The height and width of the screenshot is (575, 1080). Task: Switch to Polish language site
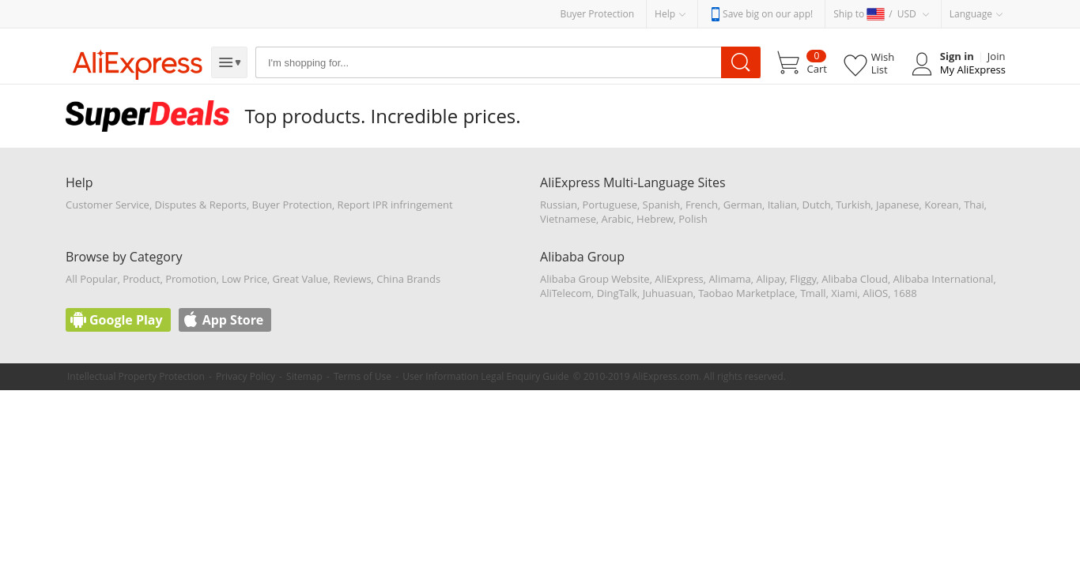693,219
